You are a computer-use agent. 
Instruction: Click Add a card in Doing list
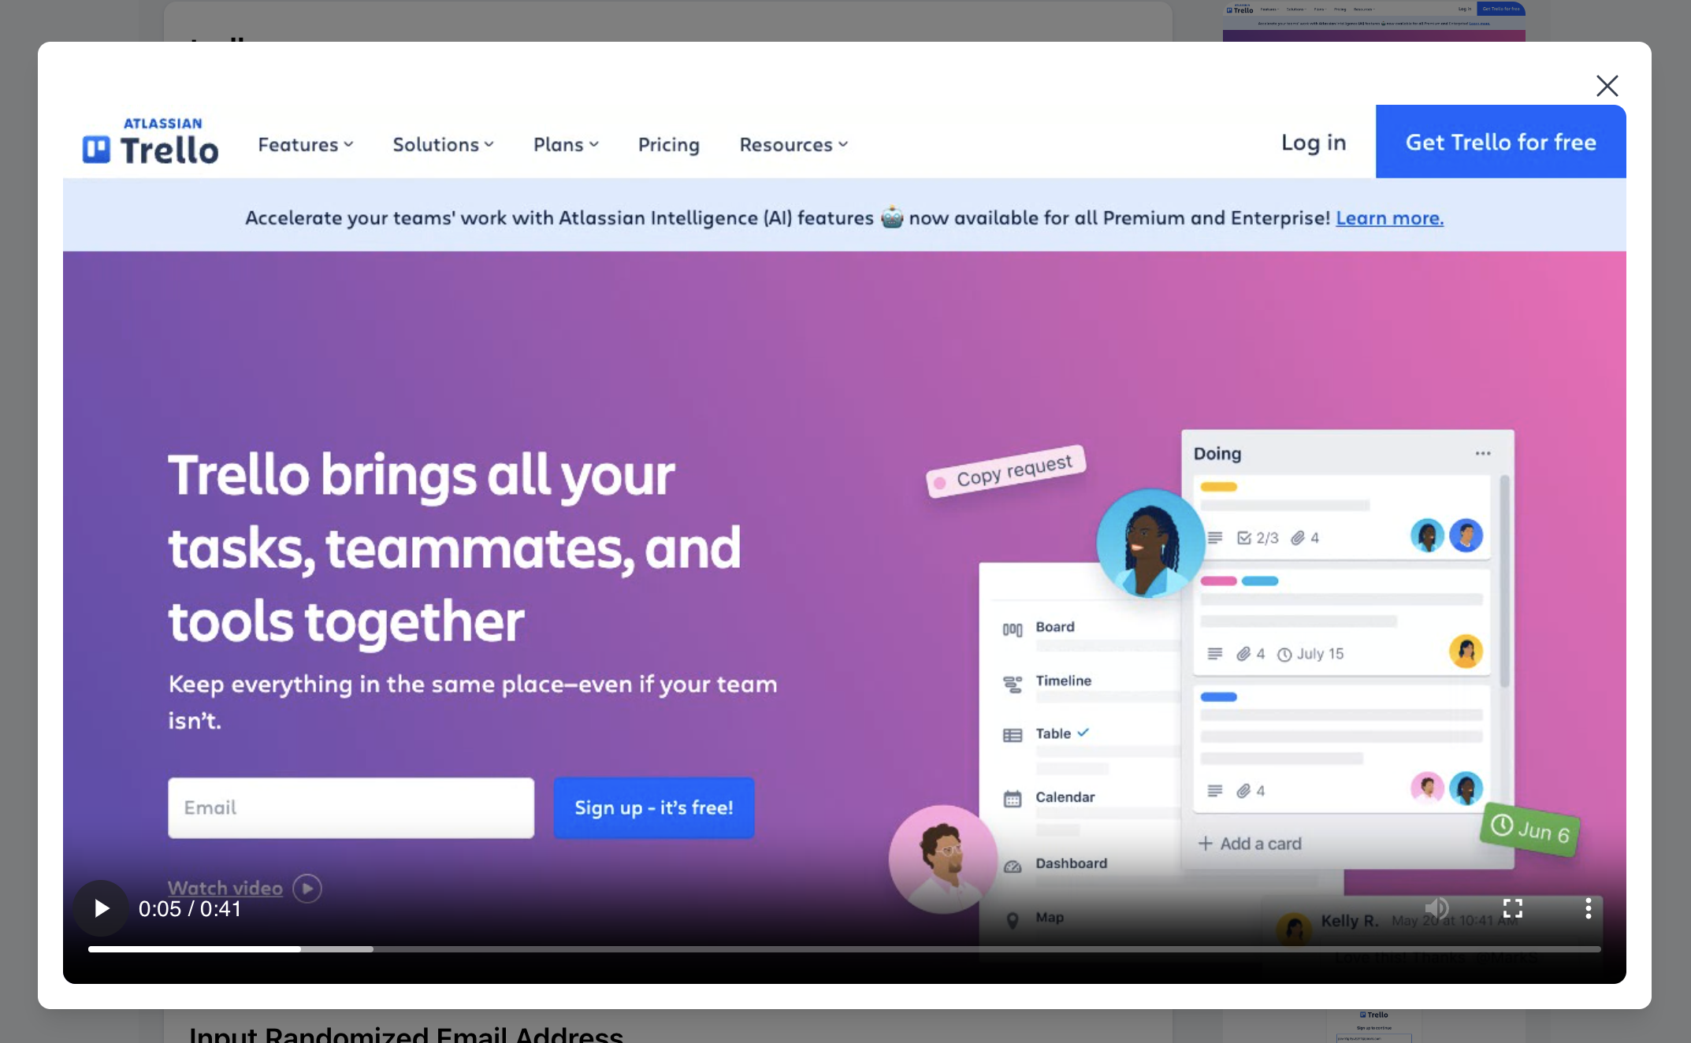click(x=1249, y=844)
